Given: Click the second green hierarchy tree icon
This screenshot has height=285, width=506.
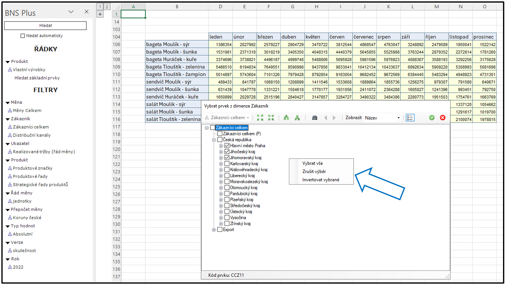Looking at the screenshot, I should 297,118.
